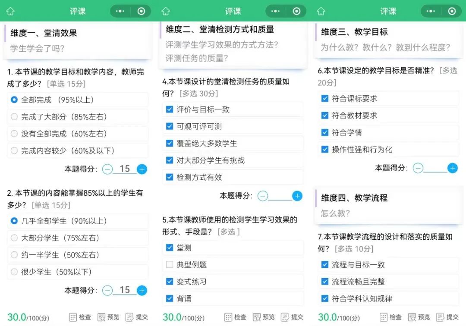The width and height of the screenshot is (466, 326).
Task: Tap the home icon in the left panel
Action: coord(10,11)
